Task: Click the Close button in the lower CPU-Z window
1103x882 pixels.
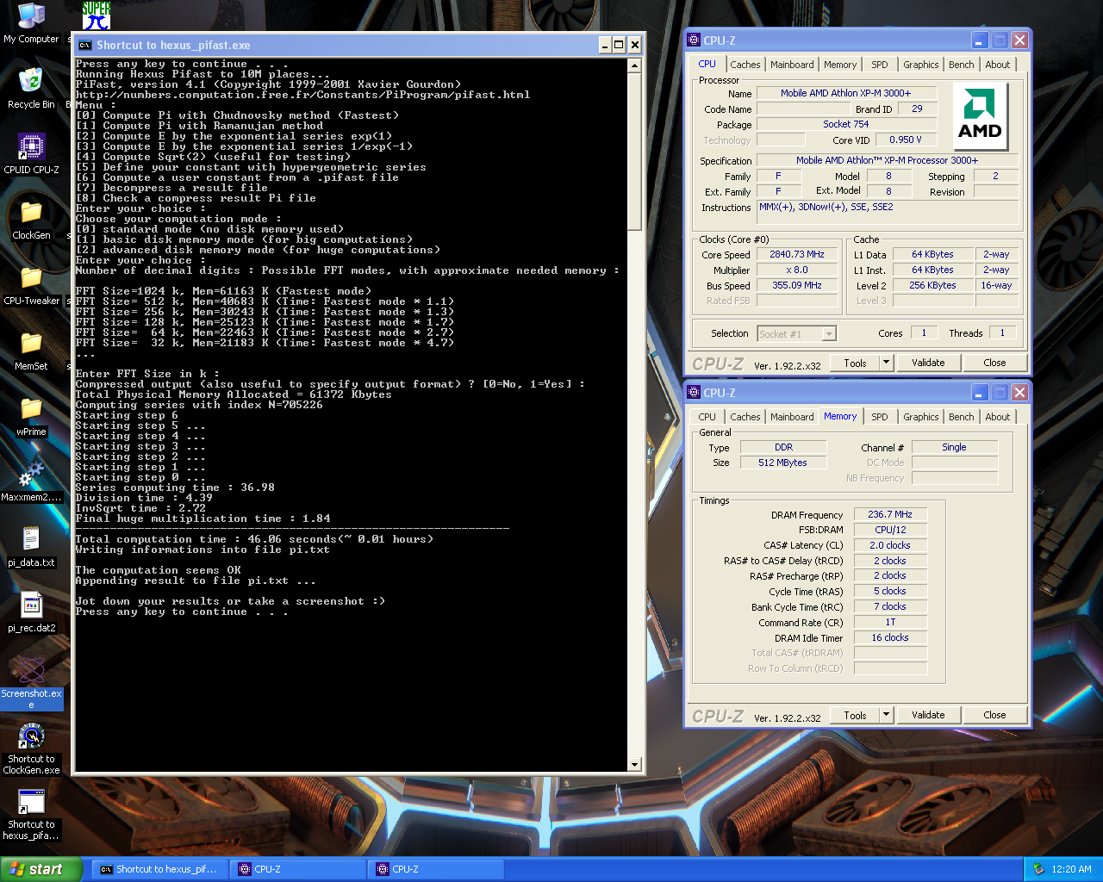Action: [994, 715]
